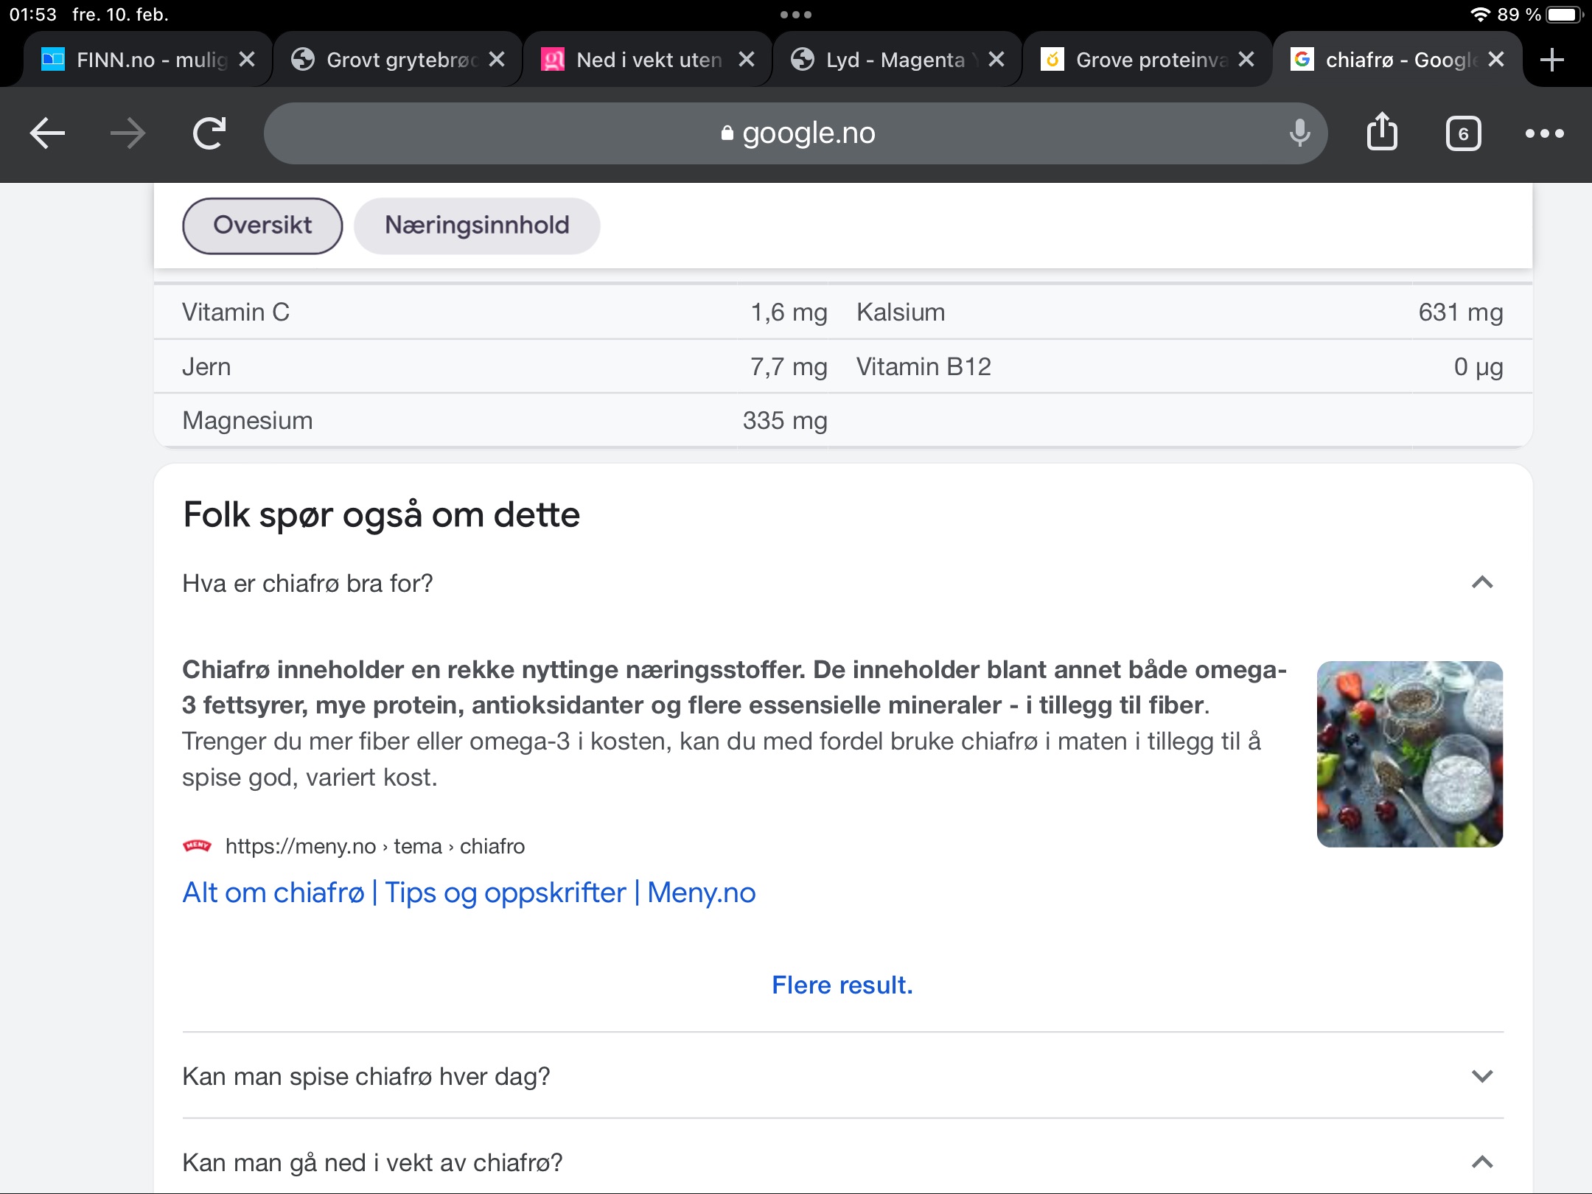Open the share sheet icon
The image size is (1592, 1194).
click(1382, 132)
